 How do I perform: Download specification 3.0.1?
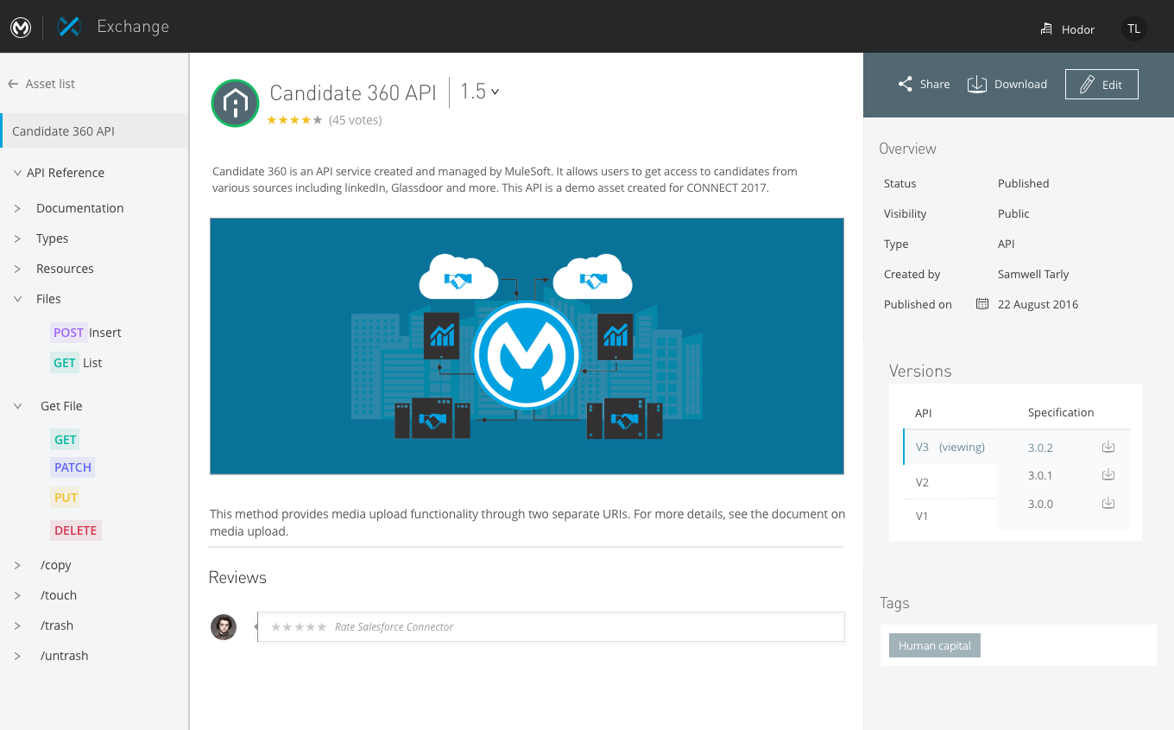pos(1108,474)
